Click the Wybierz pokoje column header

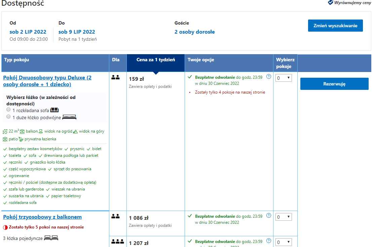coord(285,63)
